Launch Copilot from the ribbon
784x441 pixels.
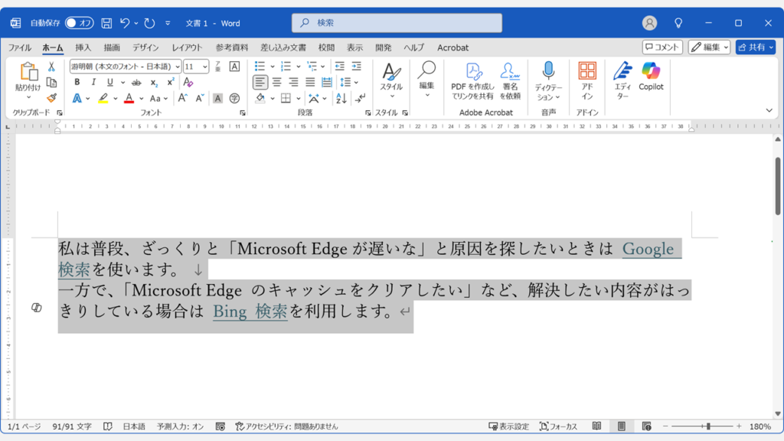pos(651,77)
